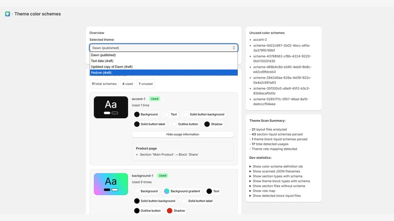
Task: Click the Product page usage heading
Action: click(x=146, y=148)
